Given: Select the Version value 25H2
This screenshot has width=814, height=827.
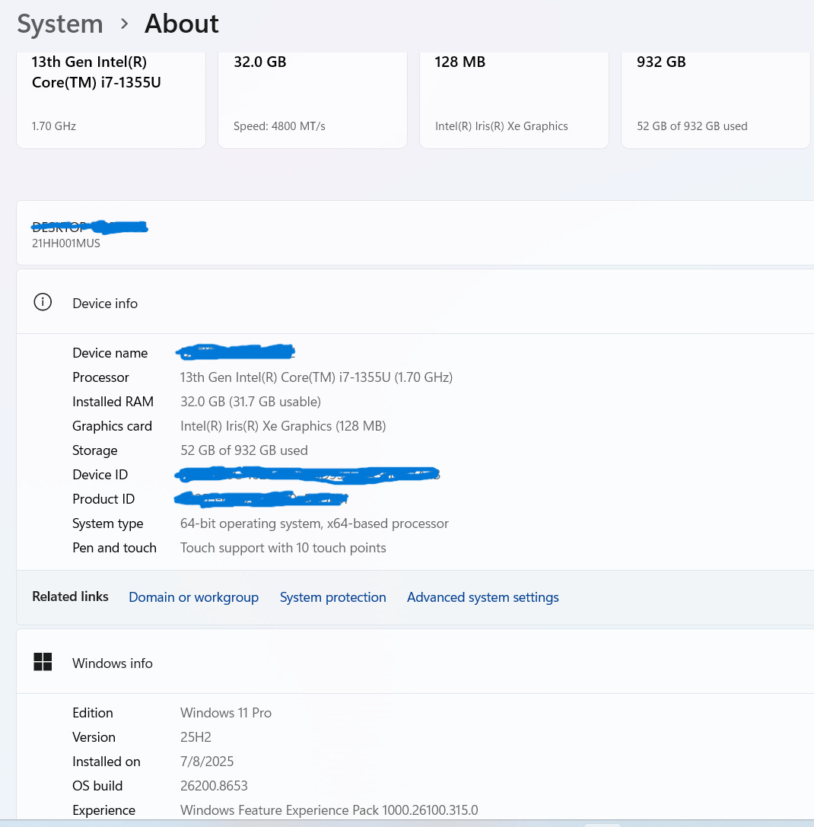Looking at the screenshot, I should pos(196,736).
